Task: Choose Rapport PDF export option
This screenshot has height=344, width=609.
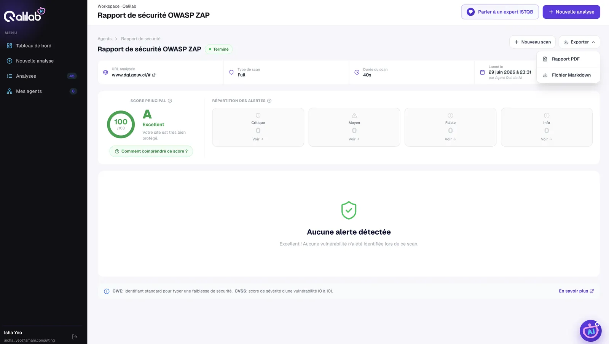Action: click(568, 59)
